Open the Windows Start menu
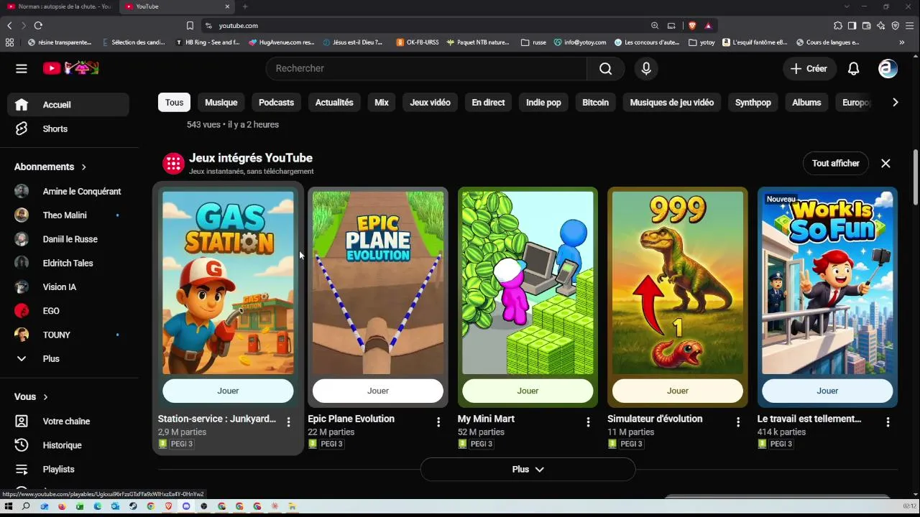Screen dimensions: 920x517 [9, 506]
